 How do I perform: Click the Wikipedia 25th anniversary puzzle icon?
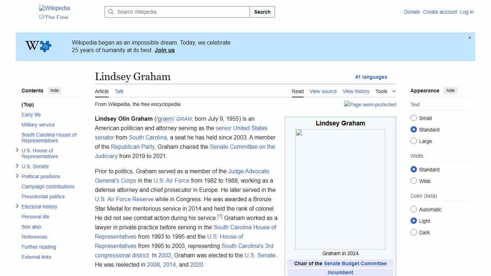click(37, 46)
